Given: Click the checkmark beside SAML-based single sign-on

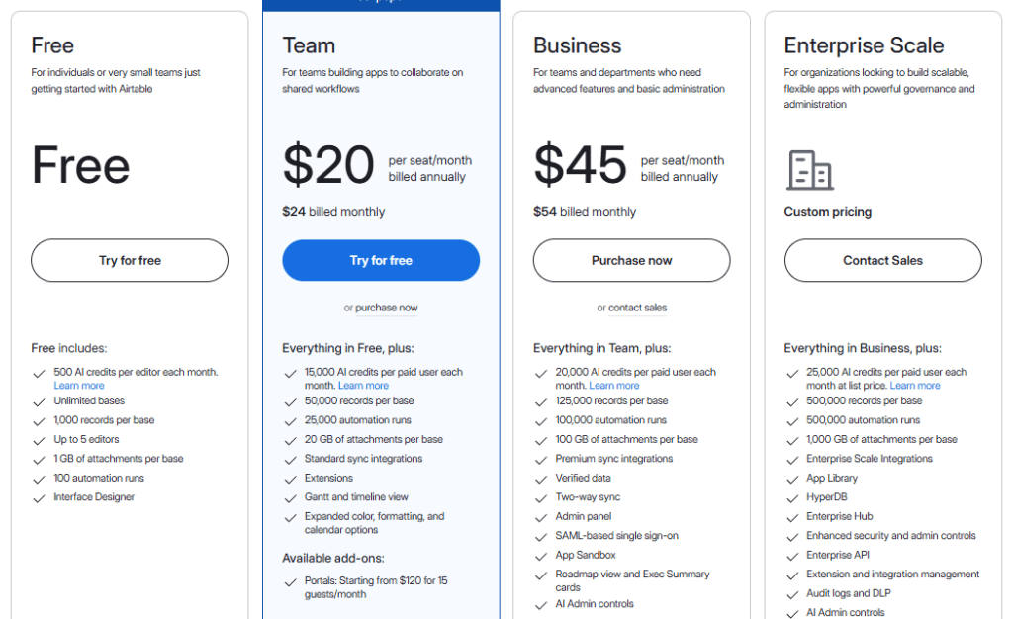Looking at the screenshot, I should coord(542,536).
